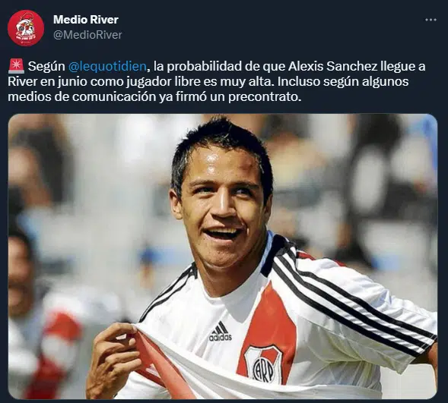The height and width of the screenshot is (403, 448).
Task: Open the @MedioRiver handle link
Action: pyautogui.click(x=87, y=35)
